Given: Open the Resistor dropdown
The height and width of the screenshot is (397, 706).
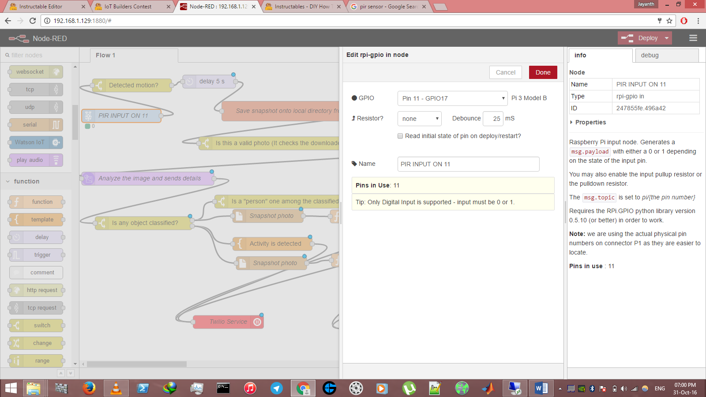Looking at the screenshot, I should [420, 119].
